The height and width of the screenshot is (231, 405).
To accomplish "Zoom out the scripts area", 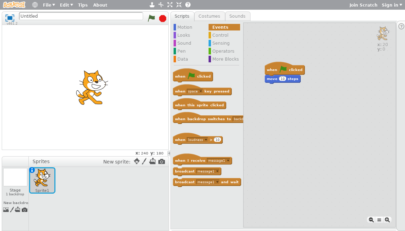I will tap(371, 220).
